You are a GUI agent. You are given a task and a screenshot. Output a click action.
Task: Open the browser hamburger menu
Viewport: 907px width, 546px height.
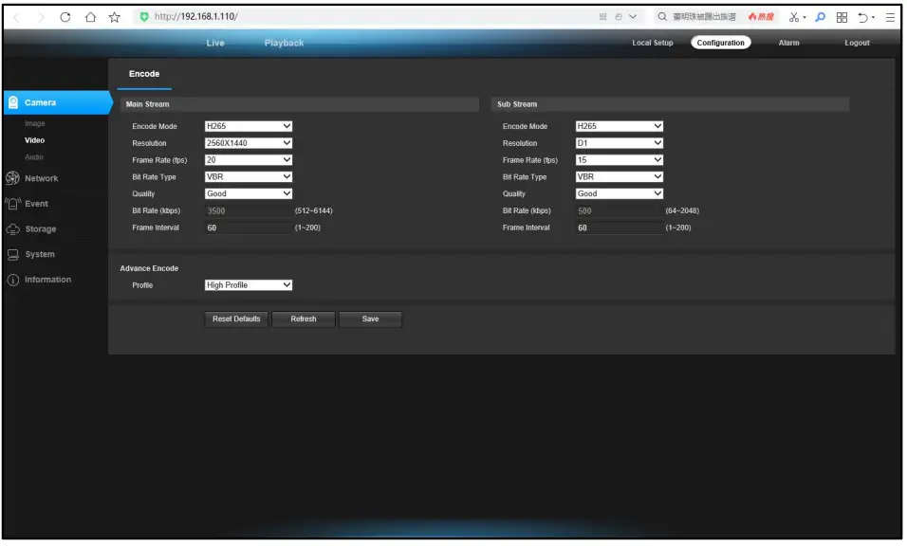tap(890, 17)
